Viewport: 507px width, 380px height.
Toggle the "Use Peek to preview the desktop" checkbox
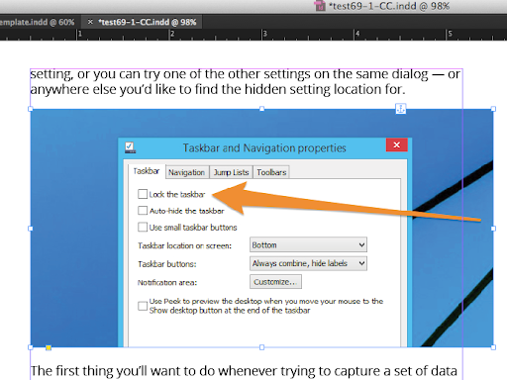tap(143, 306)
